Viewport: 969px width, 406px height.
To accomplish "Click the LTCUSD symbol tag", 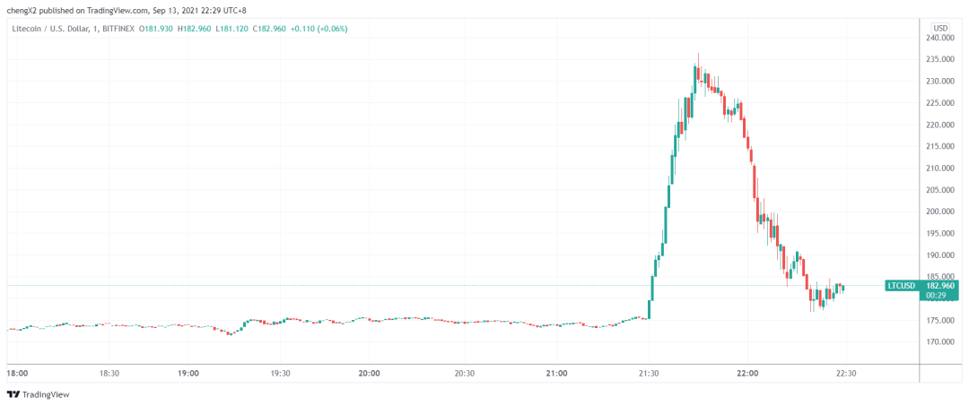I will (901, 286).
